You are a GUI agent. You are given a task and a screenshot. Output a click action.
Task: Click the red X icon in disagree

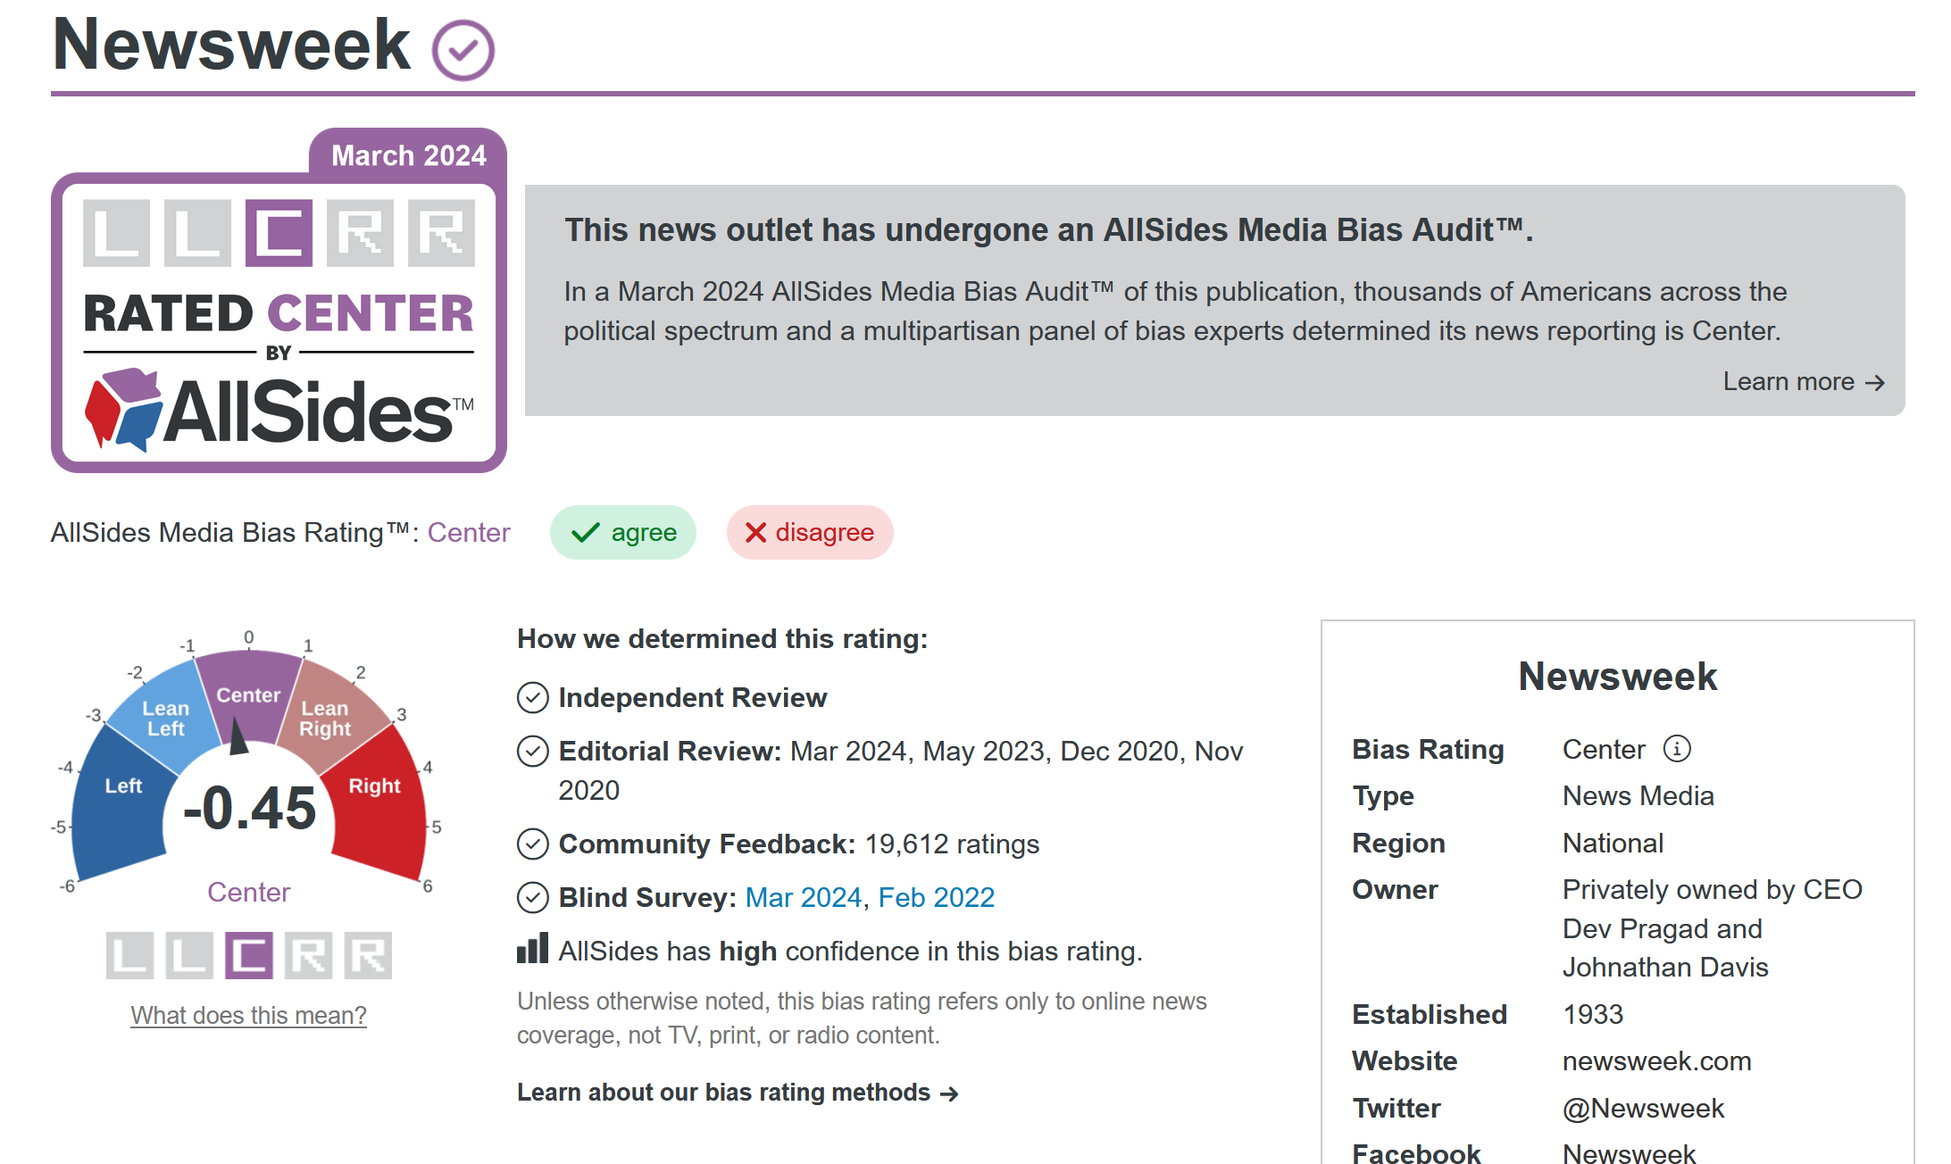[755, 533]
